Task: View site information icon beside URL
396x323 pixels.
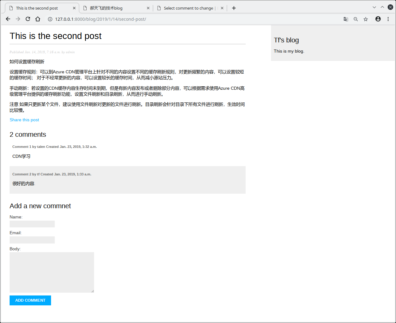Action: point(50,19)
